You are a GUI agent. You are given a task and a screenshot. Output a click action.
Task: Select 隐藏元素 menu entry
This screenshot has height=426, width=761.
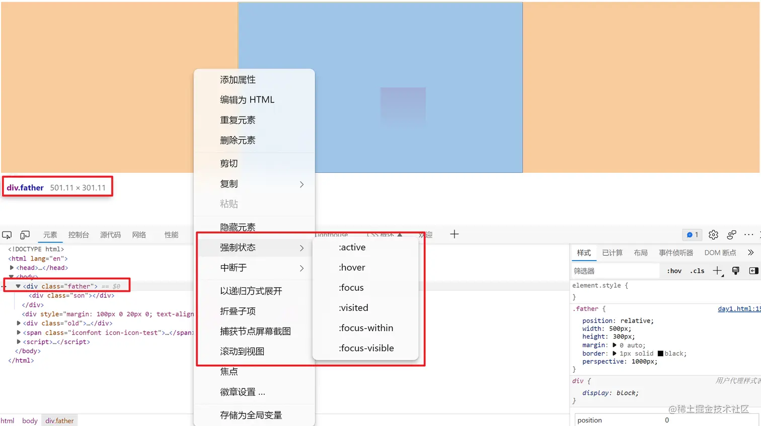tap(254, 227)
